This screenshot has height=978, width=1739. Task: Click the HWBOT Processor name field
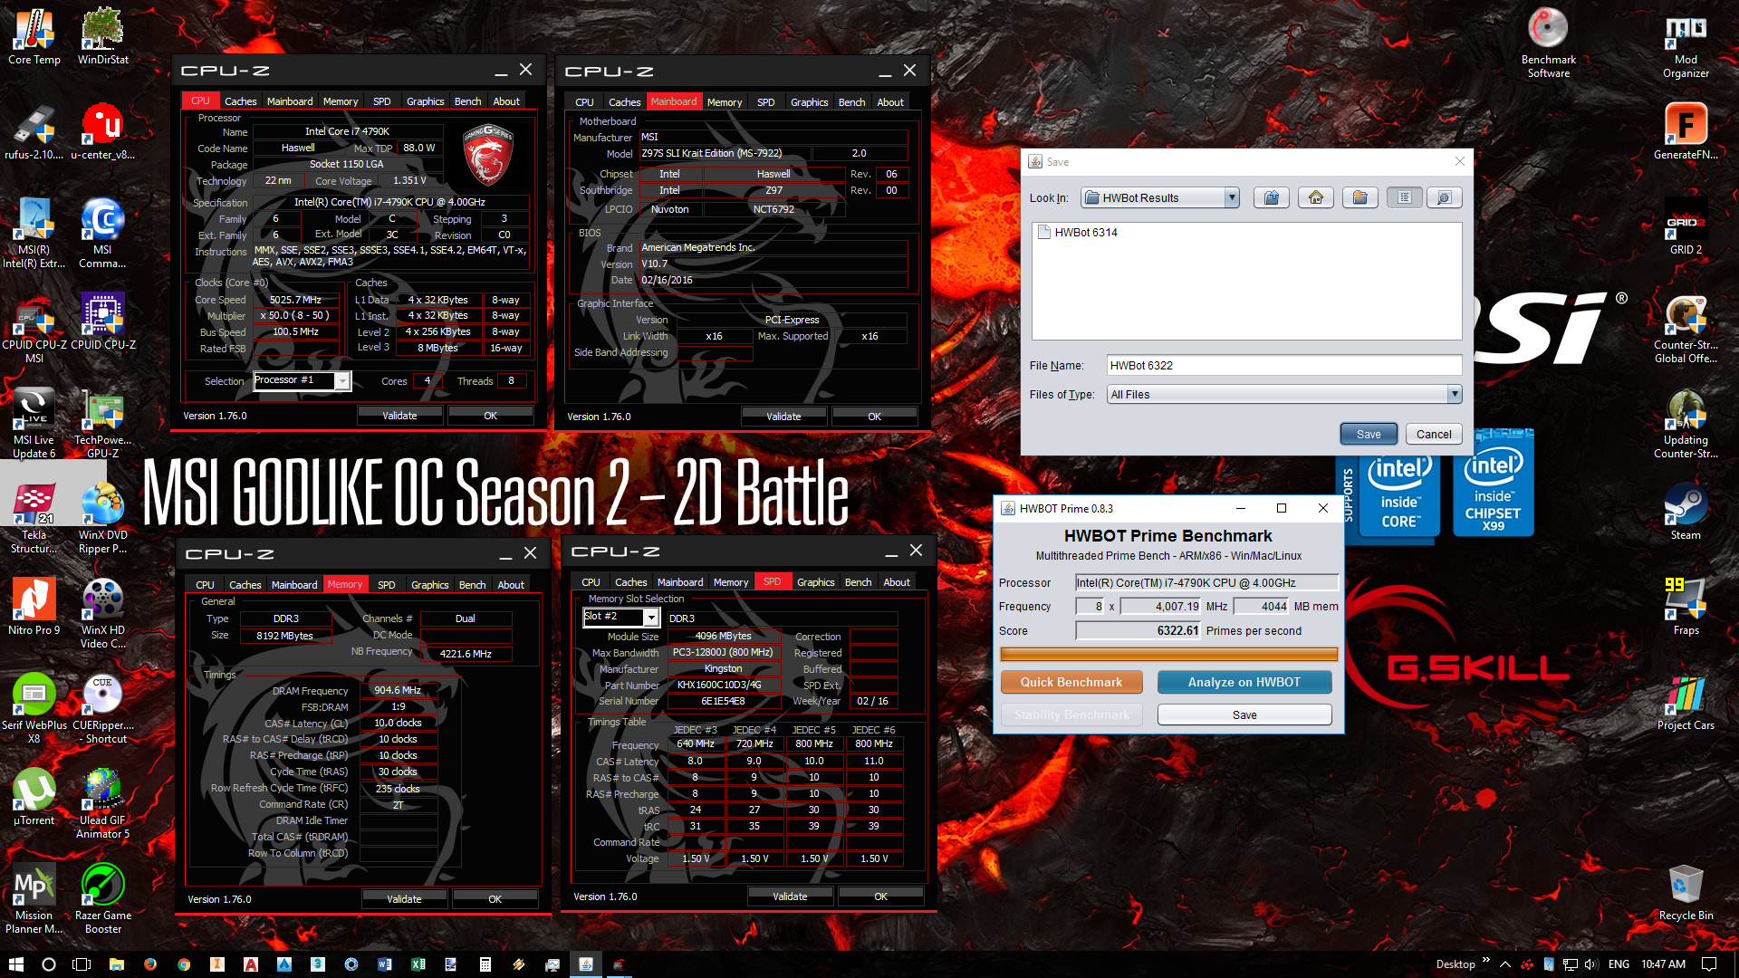coord(1206,582)
